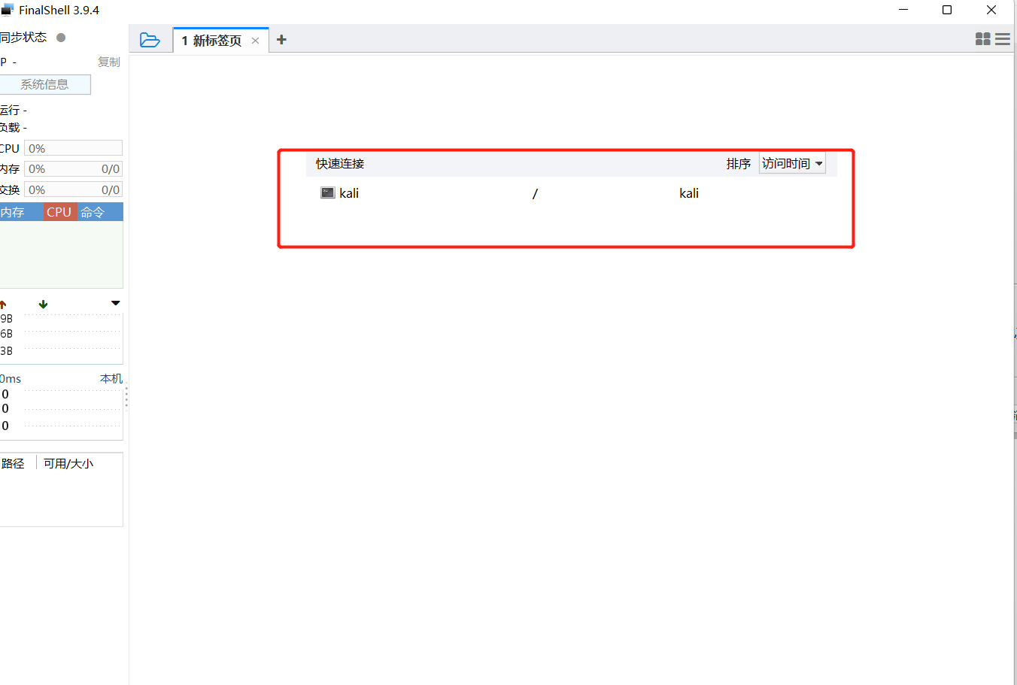Expand the network interface dropdown arrow
The width and height of the screenshot is (1017, 685).
click(x=115, y=303)
